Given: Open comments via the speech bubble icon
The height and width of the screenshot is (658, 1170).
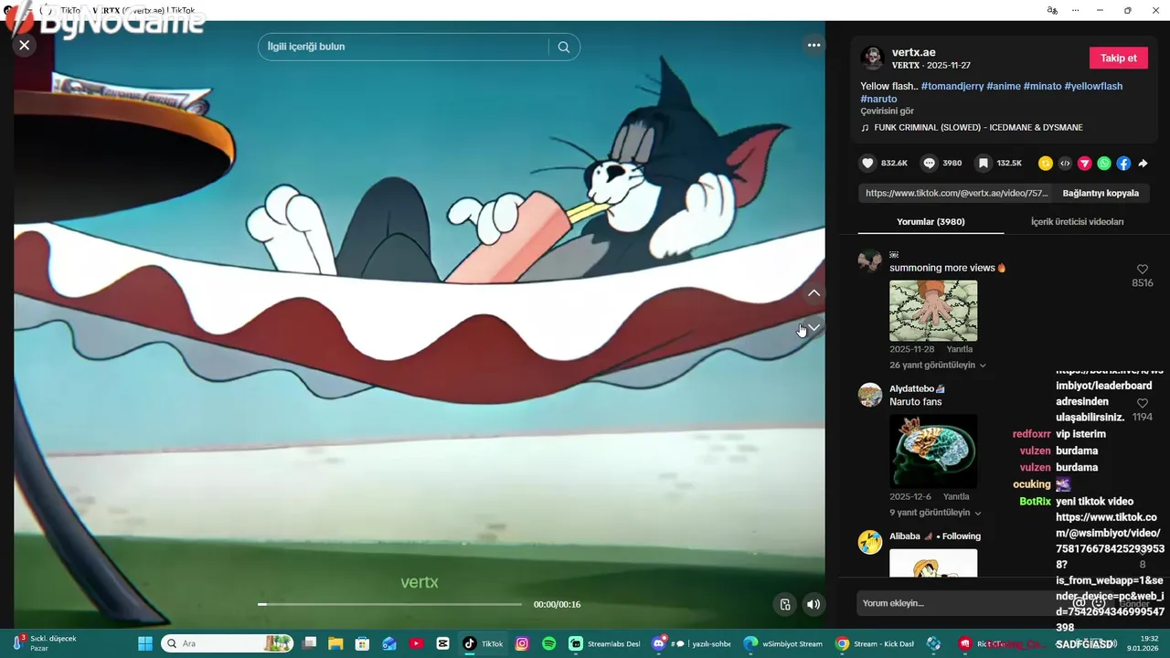Looking at the screenshot, I should 929,164.
